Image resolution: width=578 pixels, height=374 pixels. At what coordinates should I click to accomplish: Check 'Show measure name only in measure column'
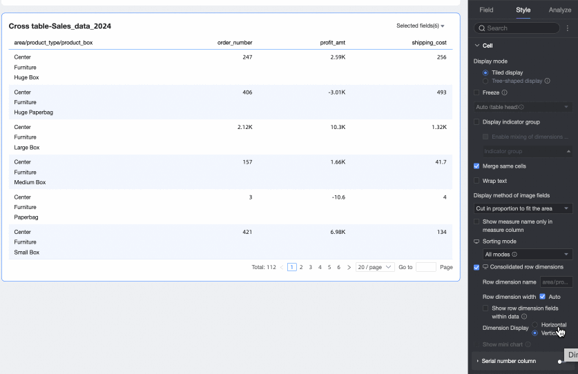(x=476, y=222)
